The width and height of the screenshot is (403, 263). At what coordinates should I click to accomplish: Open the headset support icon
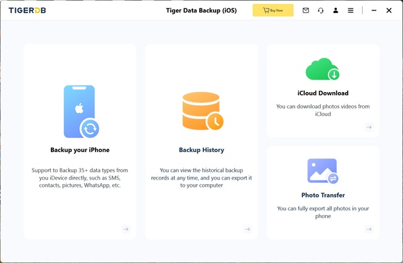(x=321, y=11)
